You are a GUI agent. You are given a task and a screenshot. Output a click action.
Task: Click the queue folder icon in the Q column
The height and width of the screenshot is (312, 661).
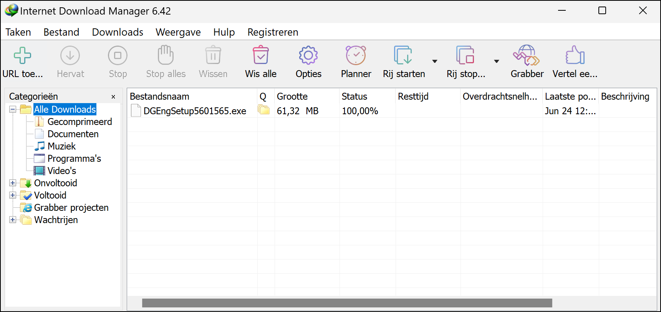click(263, 110)
